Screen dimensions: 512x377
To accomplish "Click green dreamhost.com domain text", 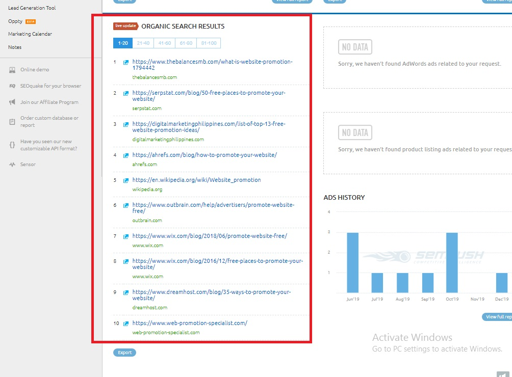I will tap(149, 308).
